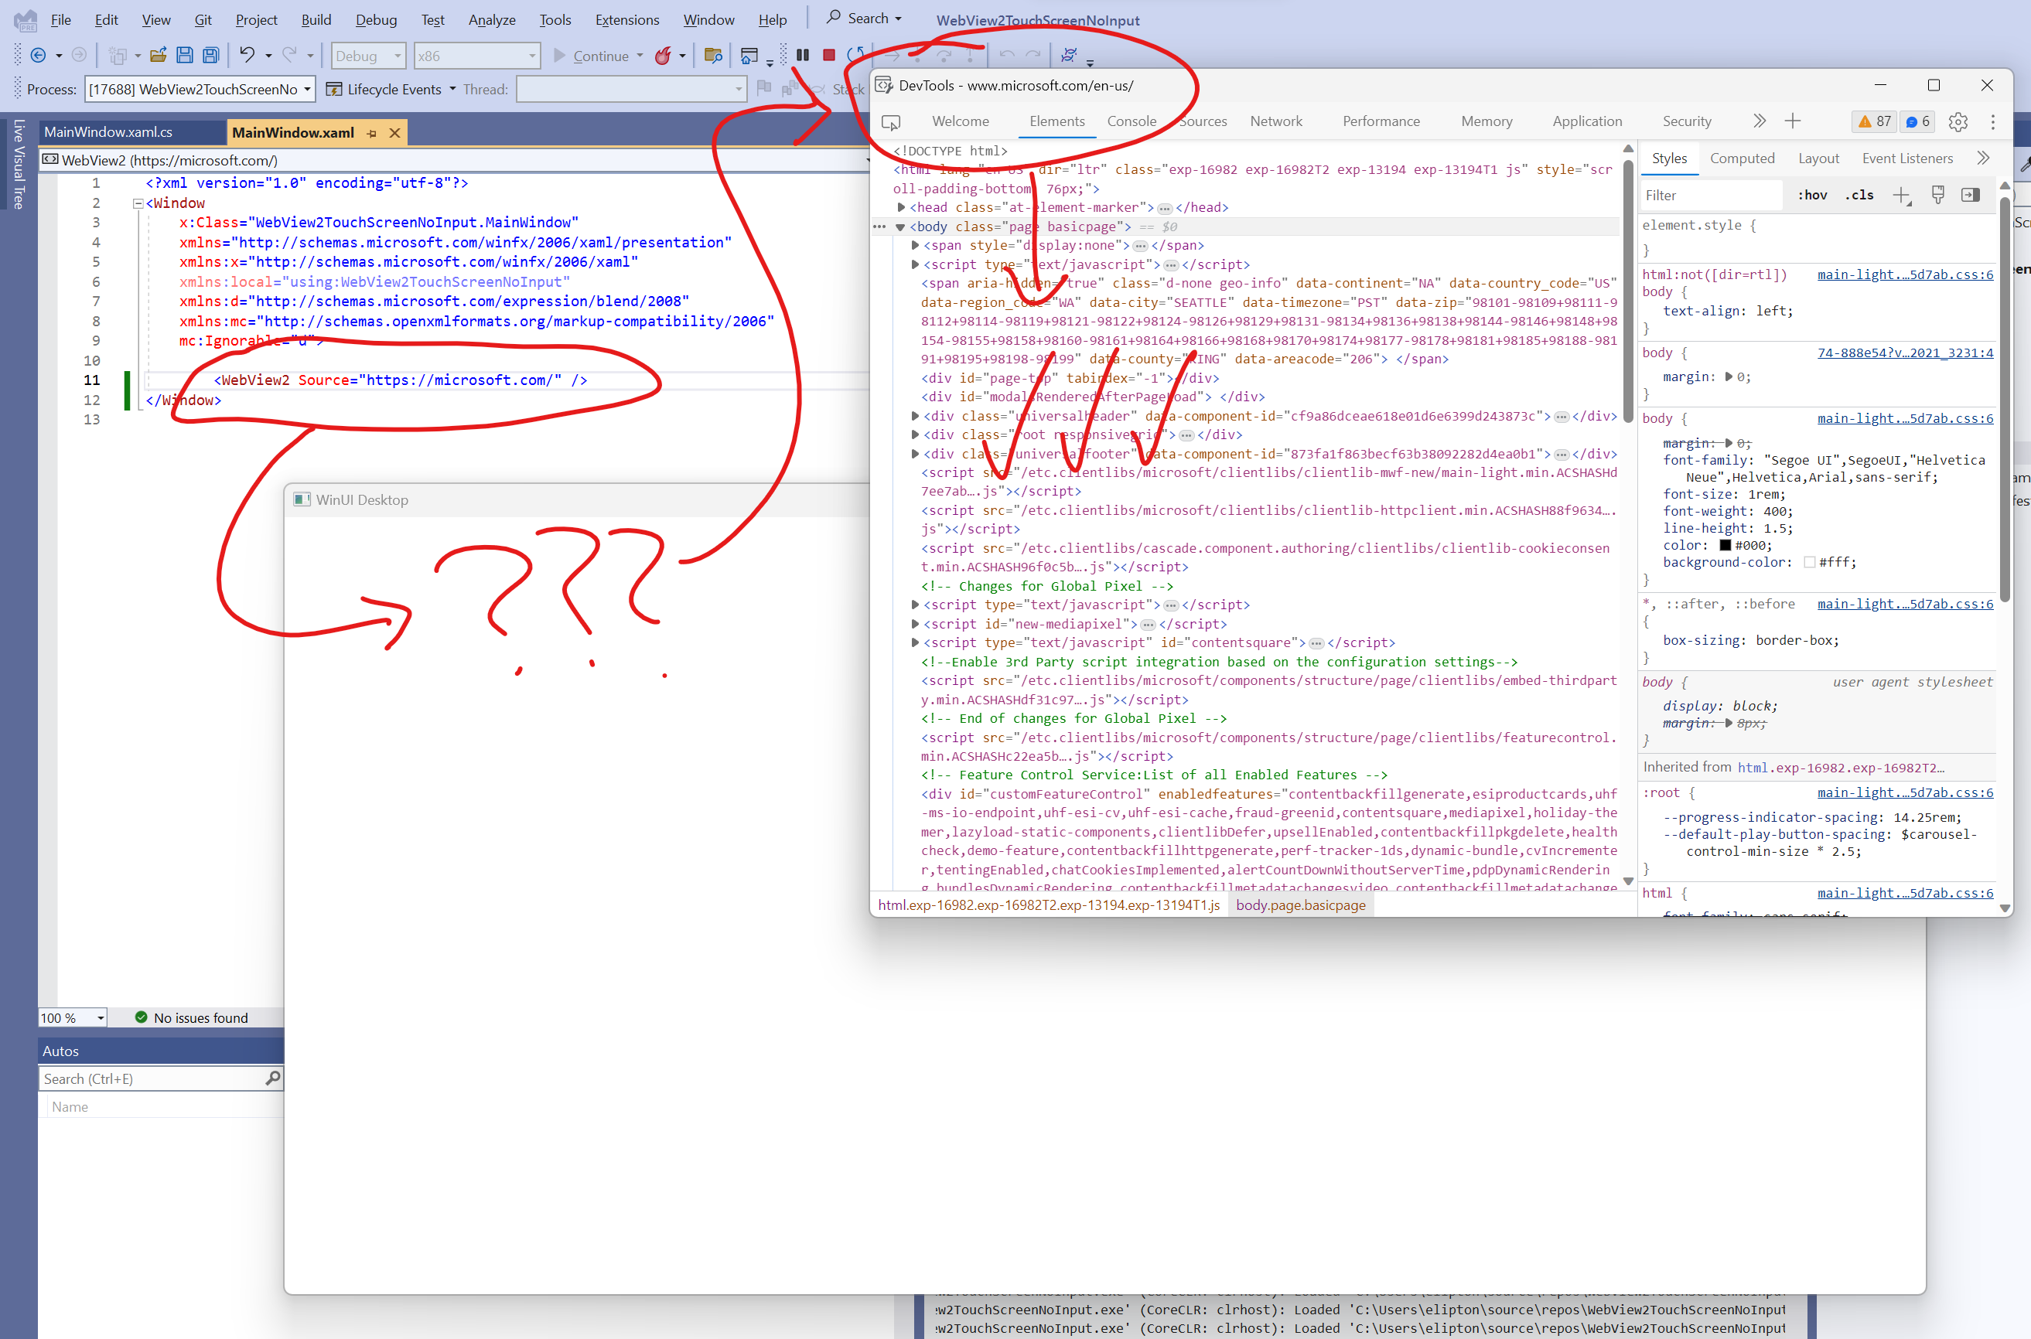
Task: Show more Styles pane tabs chevron
Action: [x=1983, y=158]
